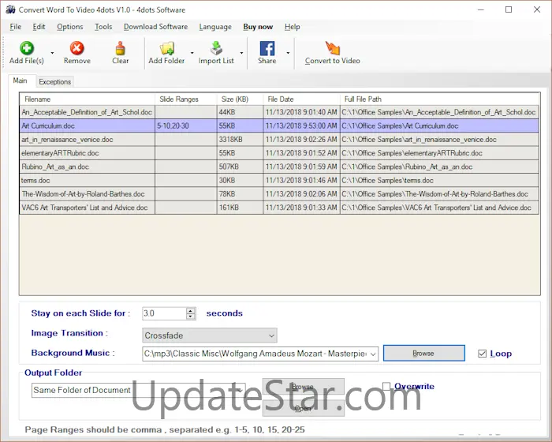Select VAC6 Art Transporters' List and Advice.doc filename
Viewport: 552px width, 442px height.
(x=84, y=208)
